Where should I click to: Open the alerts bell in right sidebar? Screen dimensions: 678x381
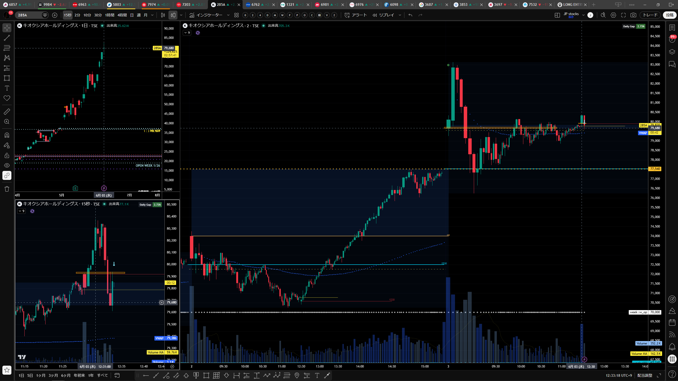(672, 347)
